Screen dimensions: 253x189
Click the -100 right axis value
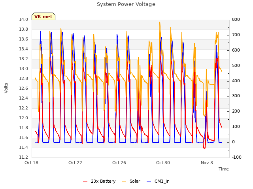tap(237, 157)
